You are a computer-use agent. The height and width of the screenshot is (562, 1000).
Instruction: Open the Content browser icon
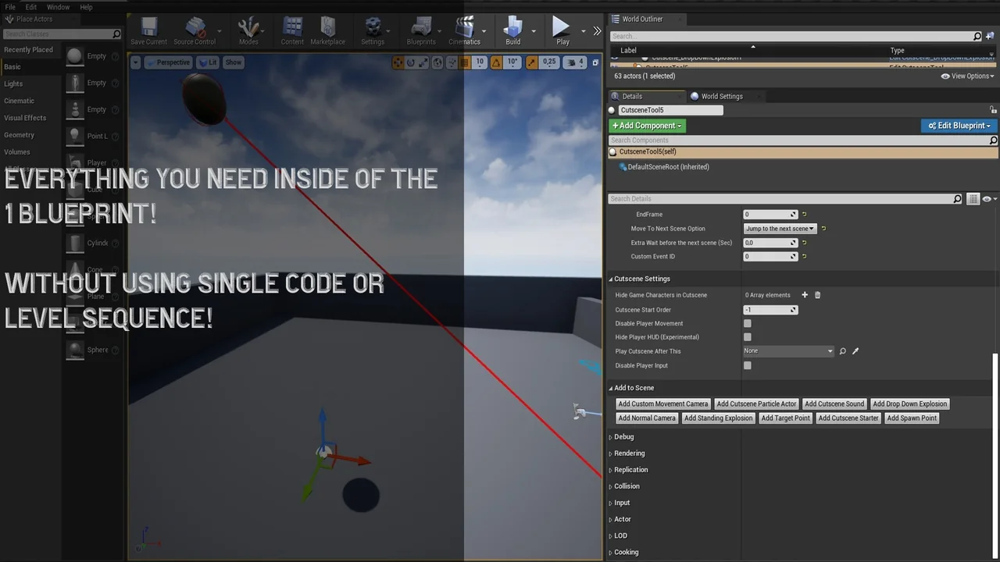pos(292,29)
